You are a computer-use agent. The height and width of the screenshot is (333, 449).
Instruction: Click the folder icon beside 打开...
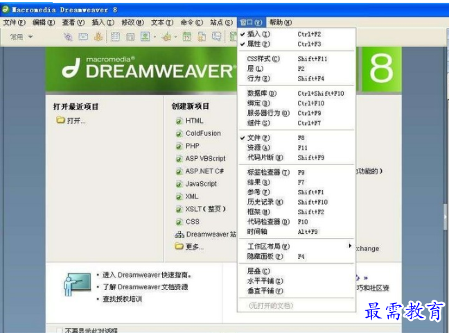click(60, 120)
